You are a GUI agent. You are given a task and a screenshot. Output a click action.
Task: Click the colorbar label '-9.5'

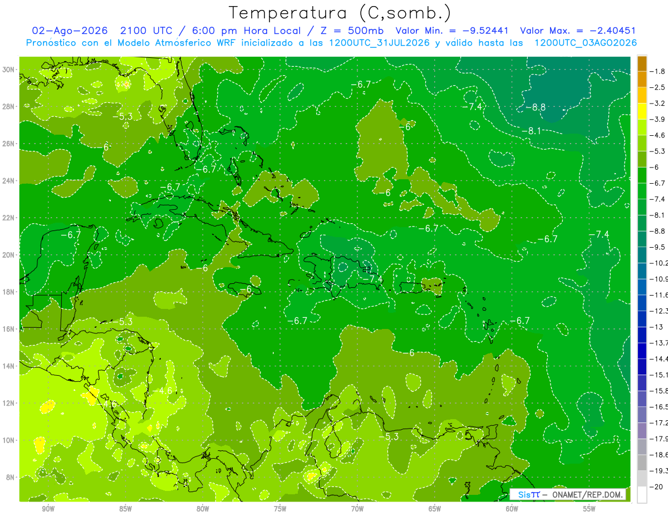(658, 247)
